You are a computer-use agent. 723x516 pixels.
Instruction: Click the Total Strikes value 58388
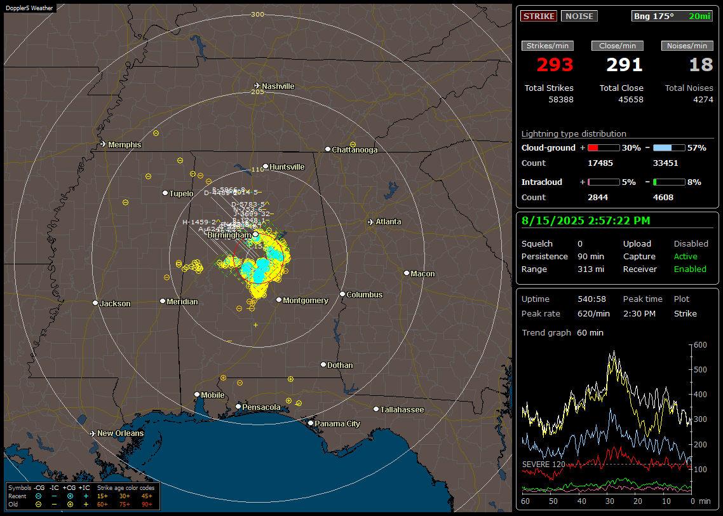click(x=561, y=100)
